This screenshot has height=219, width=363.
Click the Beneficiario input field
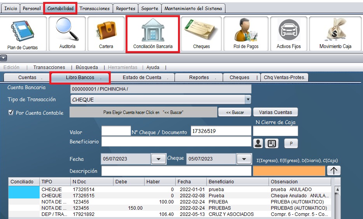[x=176, y=142]
